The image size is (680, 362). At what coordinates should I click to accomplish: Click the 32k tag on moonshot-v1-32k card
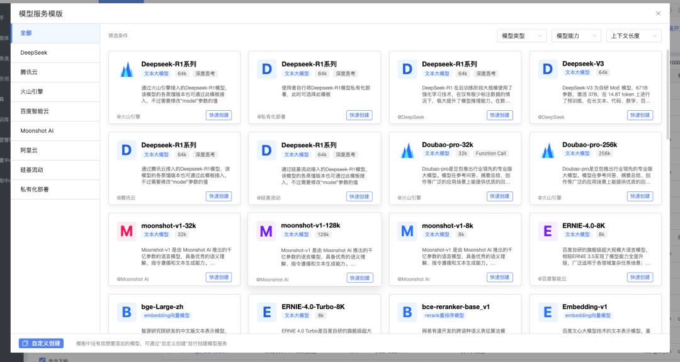(182, 235)
